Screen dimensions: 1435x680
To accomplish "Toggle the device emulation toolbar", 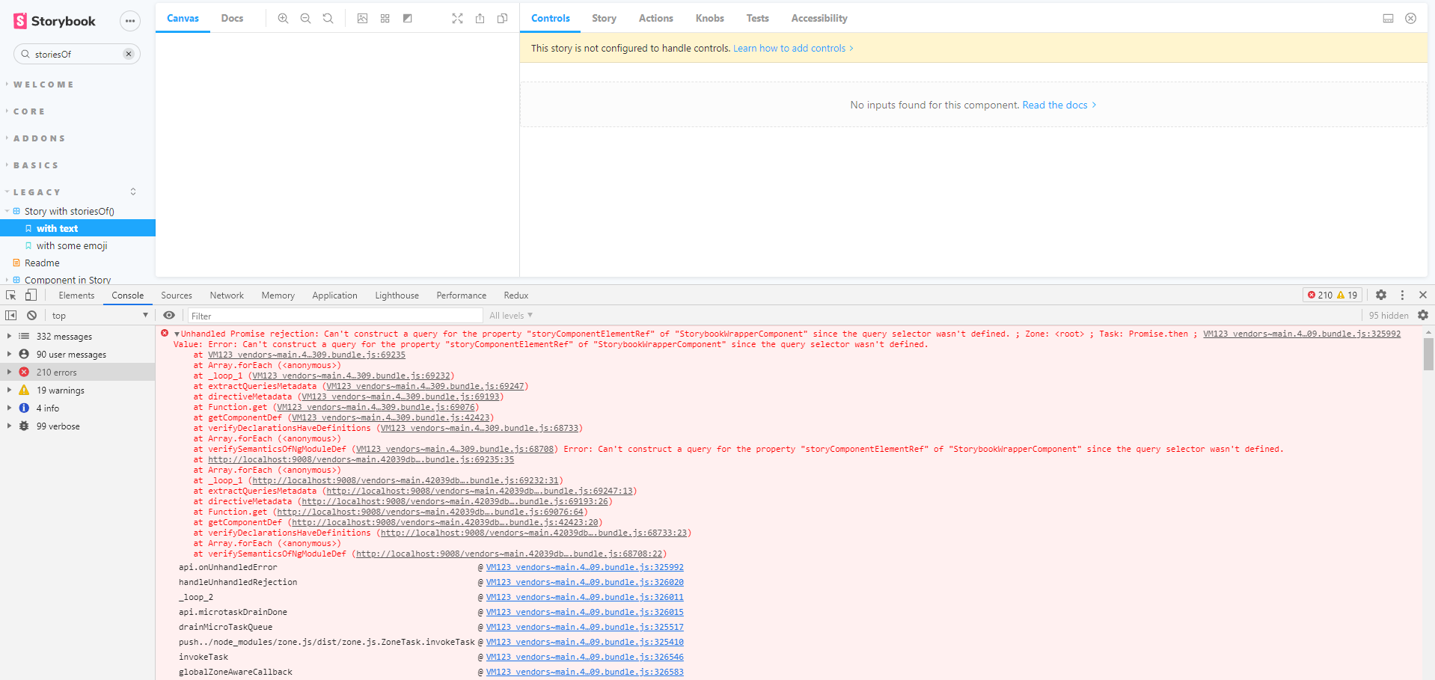I will (x=30, y=295).
